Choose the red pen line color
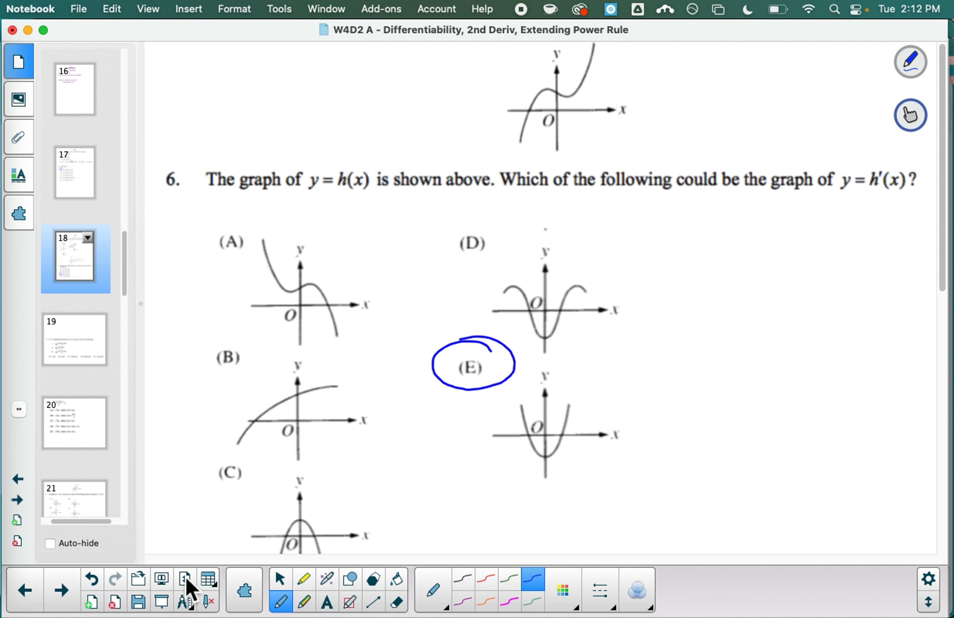Image resolution: width=954 pixels, height=618 pixels. pyautogui.click(x=486, y=579)
